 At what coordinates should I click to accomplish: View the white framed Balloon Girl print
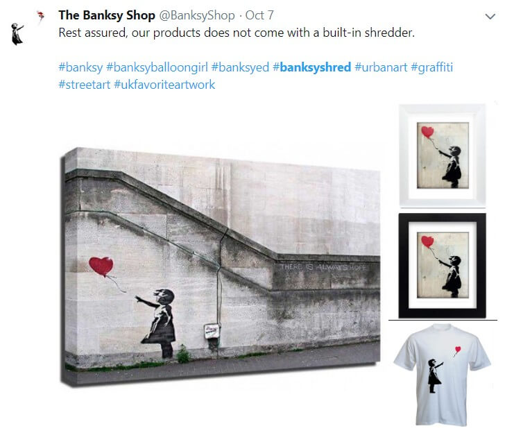tap(443, 155)
